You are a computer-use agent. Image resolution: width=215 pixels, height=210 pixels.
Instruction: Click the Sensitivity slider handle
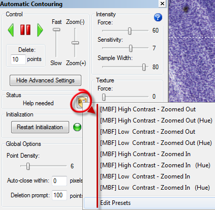coord(131,48)
